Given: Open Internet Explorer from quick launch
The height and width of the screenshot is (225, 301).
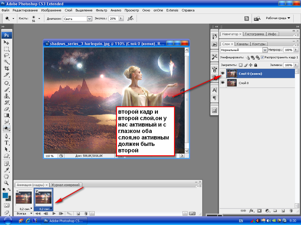Looking at the screenshot, I should click(x=28, y=221).
